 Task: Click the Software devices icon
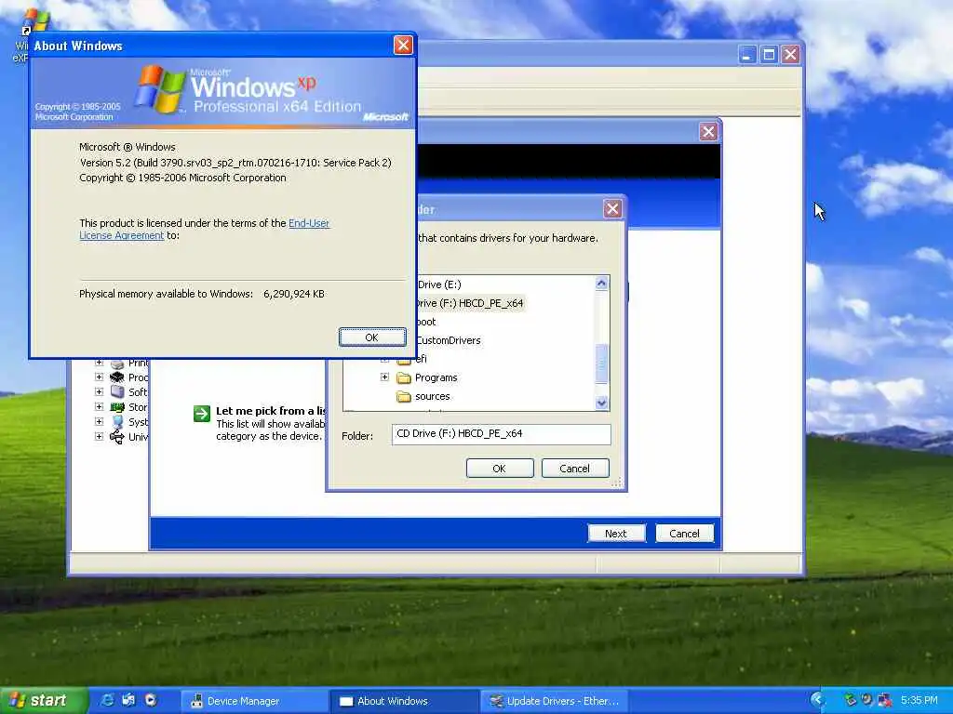[x=117, y=392]
